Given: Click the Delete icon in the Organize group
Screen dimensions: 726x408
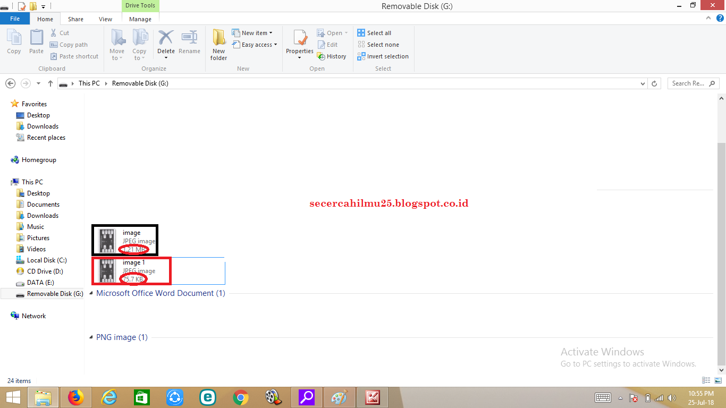Looking at the screenshot, I should (x=166, y=42).
